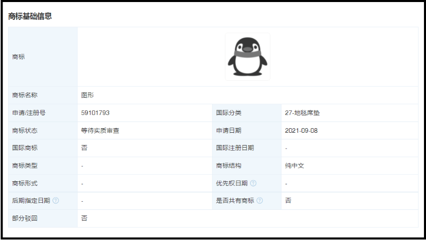426x240 pixels.
Task: Click the 申请/注册号 label
Action: pos(29,113)
